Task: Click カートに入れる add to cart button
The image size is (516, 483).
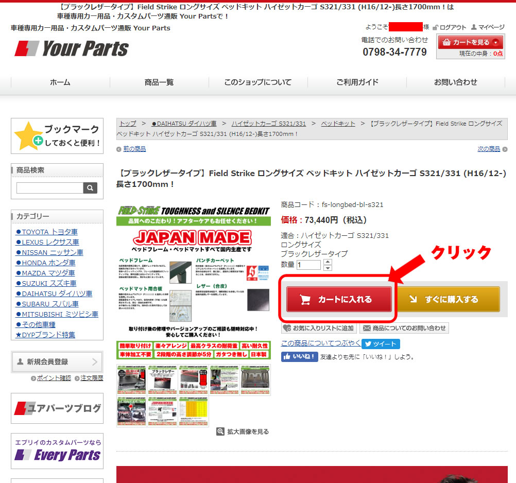Action: pyautogui.click(x=339, y=299)
